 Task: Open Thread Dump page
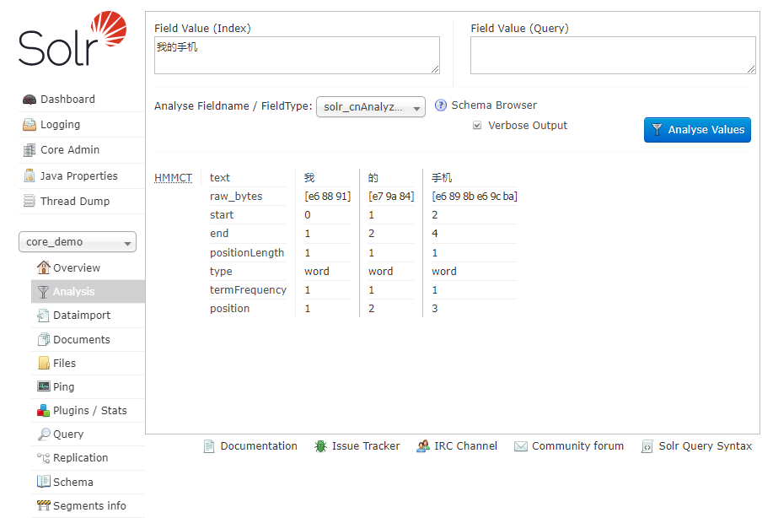75,202
